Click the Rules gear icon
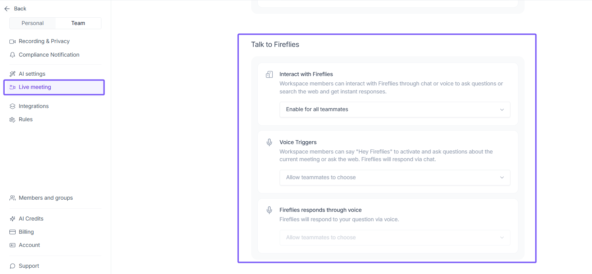 13,119
